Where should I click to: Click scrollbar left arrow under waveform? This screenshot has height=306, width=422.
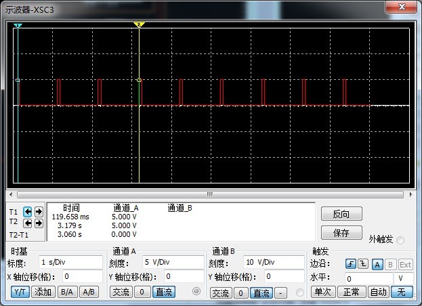(11, 194)
